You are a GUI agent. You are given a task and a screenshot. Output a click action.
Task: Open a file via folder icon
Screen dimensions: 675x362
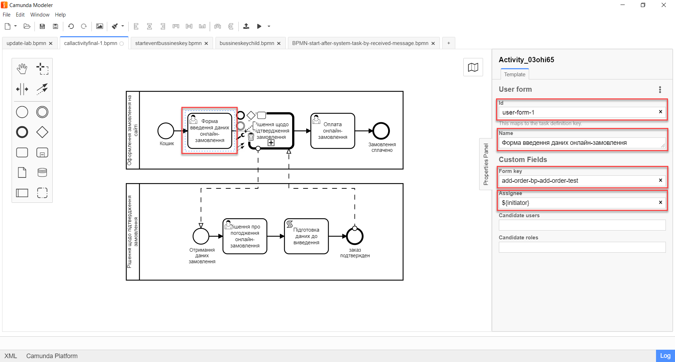click(27, 26)
